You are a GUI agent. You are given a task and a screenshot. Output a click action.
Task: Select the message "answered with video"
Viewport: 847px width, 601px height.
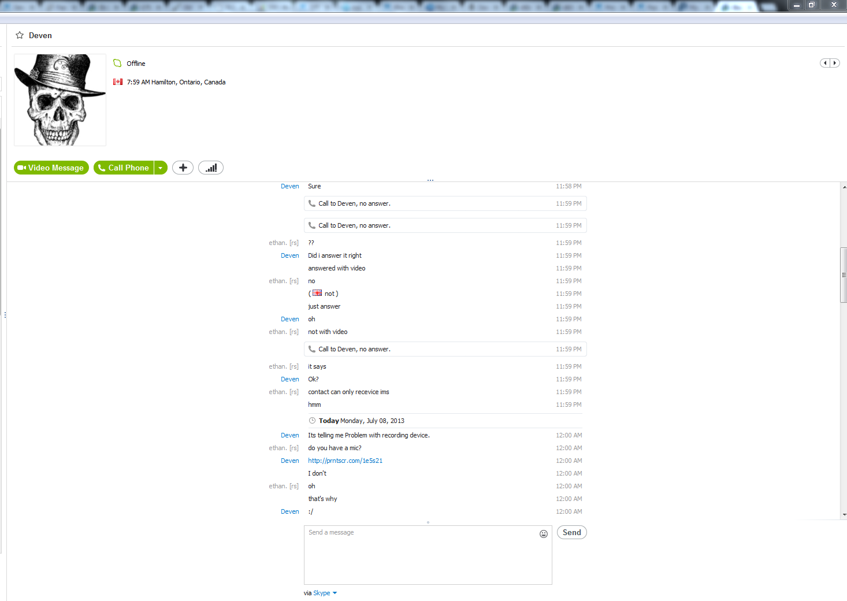(337, 268)
